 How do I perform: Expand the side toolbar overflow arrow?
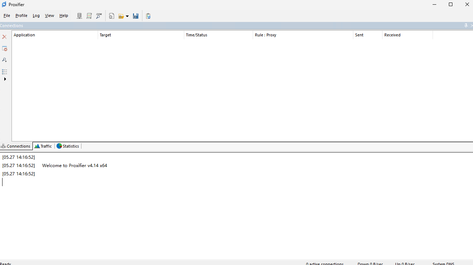pyautogui.click(x=5, y=79)
